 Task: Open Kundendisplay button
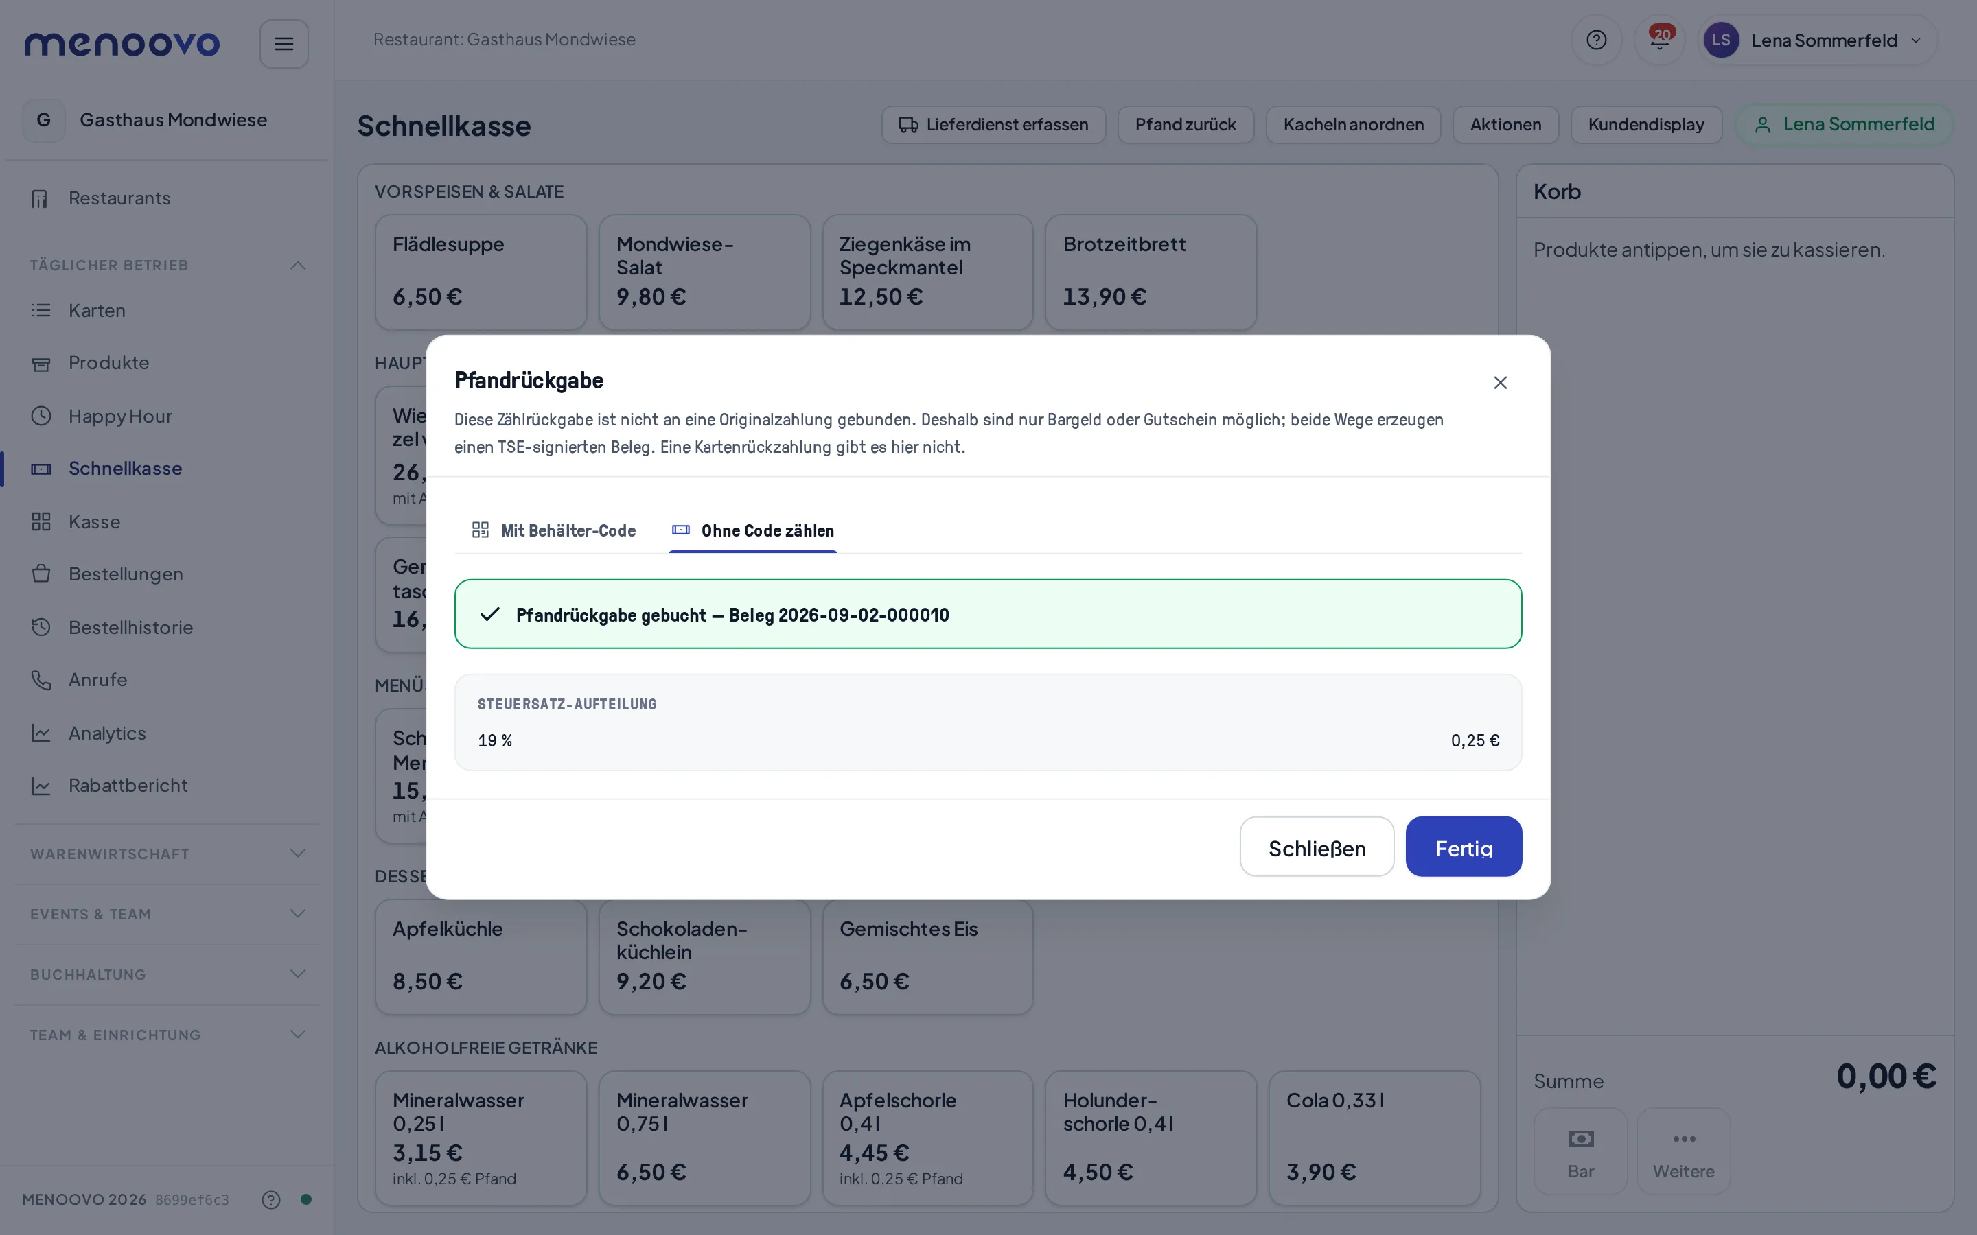pos(1645,125)
